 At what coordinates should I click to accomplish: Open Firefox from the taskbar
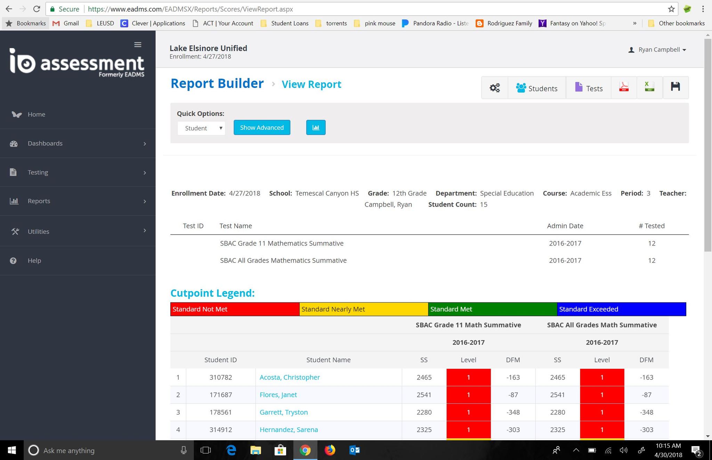[x=330, y=450]
